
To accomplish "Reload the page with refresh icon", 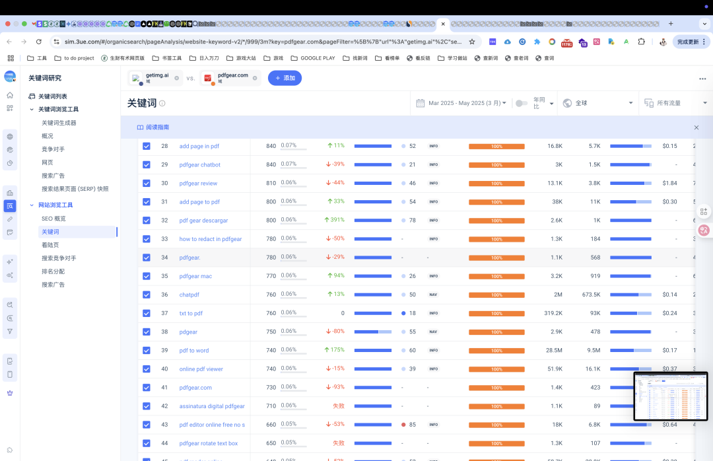I will pyautogui.click(x=39, y=42).
